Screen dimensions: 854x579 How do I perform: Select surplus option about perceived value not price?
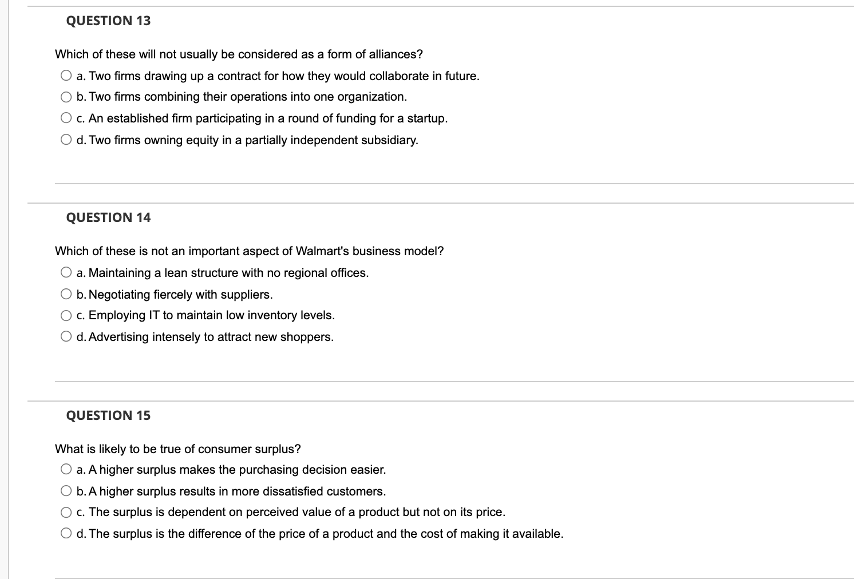click(x=66, y=511)
